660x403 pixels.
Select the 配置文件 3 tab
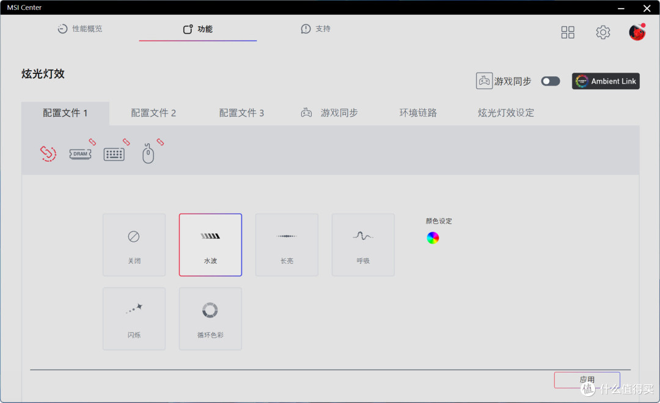click(x=241, y=113)
